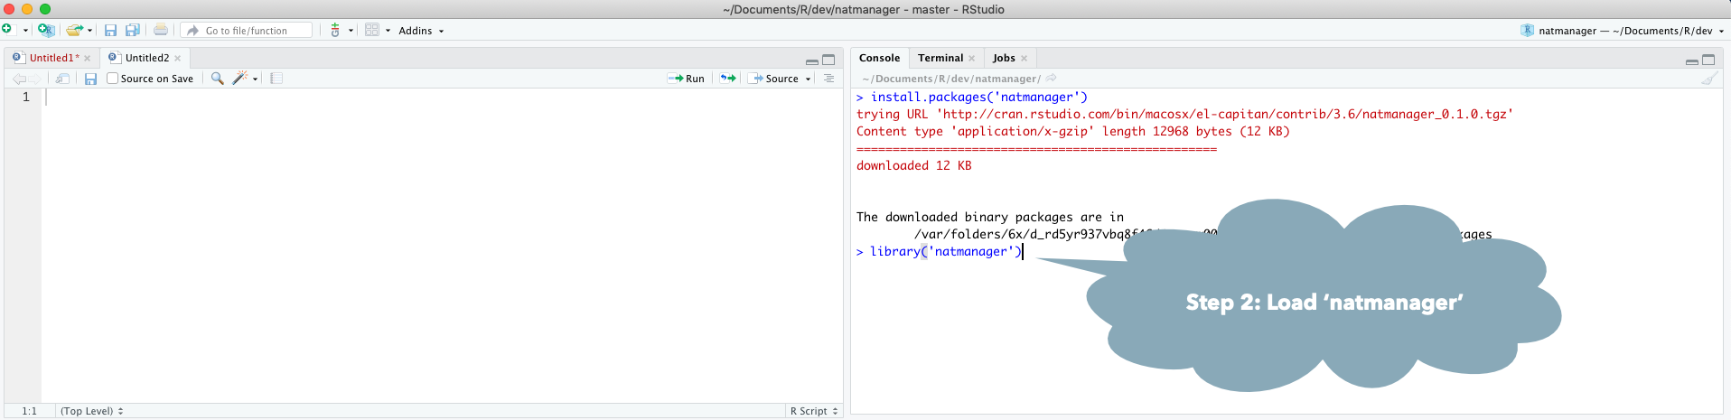Click the Run button
The height and width of the screenshot is (420, 1731).
tap(686, 79)
